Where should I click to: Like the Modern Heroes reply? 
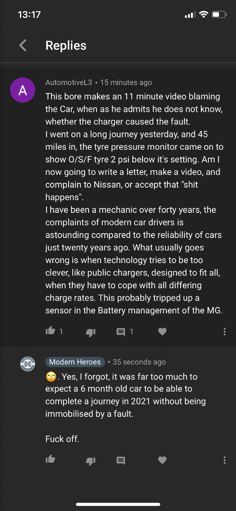tap(50, 460)
